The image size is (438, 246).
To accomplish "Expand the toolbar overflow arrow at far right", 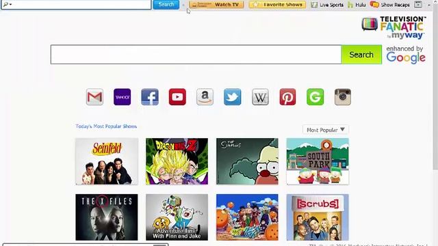I will click(429, 5).
